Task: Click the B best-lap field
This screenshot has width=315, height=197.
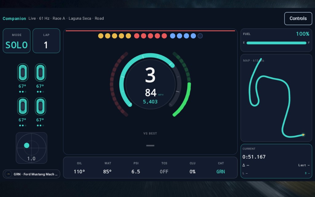Action: (x=307, y=173)
